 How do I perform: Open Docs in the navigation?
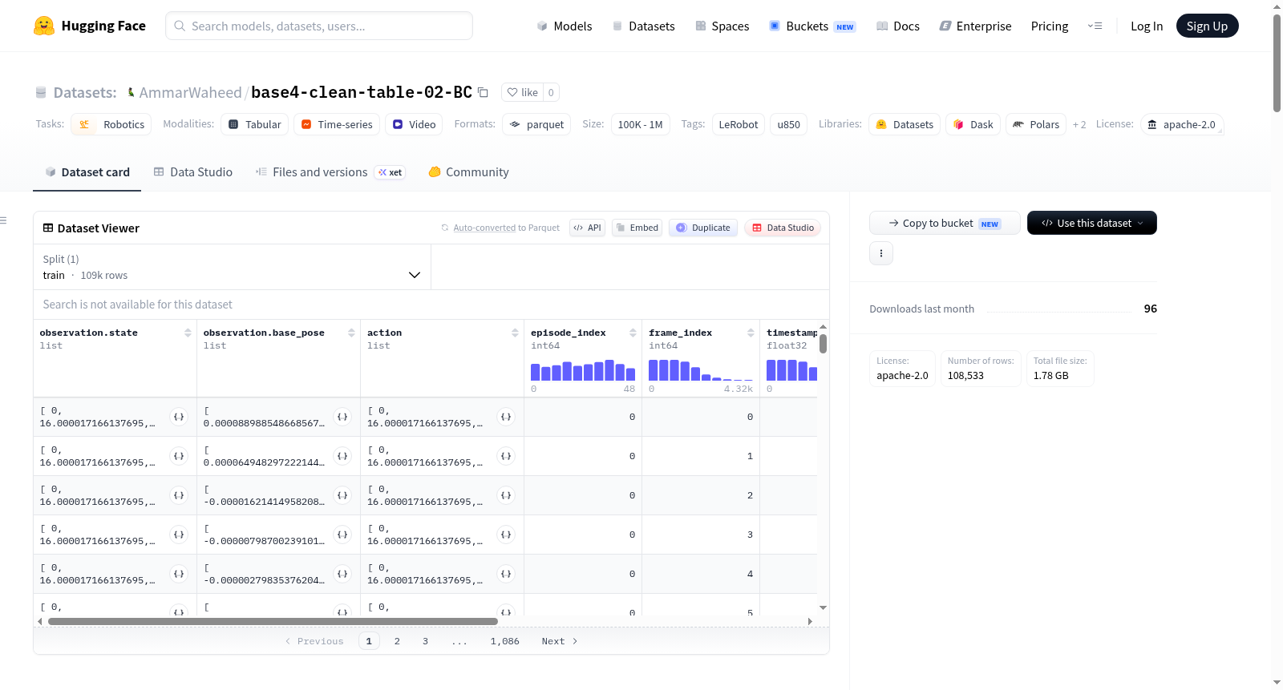[x=898, y=26]
